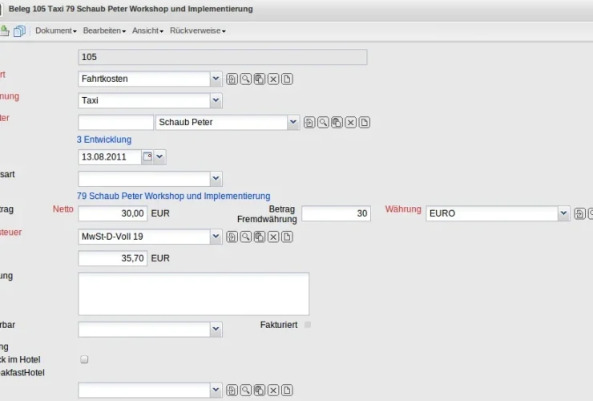Image resolution: width=593 pixels, height=401 pixels.
Task: Open the Taxi dropdown list
Action: (215, 101)
